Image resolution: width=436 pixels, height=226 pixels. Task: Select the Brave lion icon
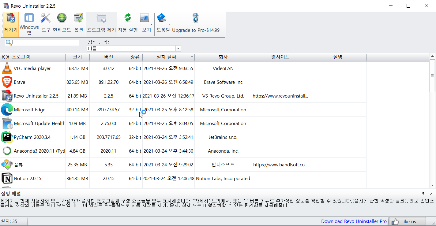[x=7, y=82]
